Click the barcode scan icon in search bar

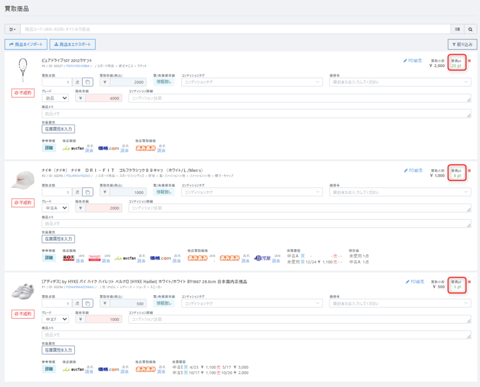[x=457, y=29]
